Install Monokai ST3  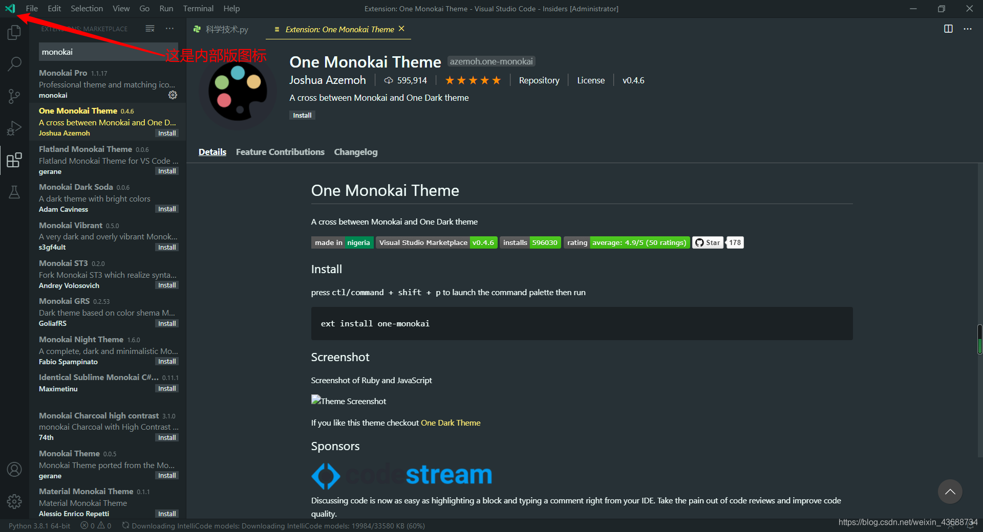point(167,285)
